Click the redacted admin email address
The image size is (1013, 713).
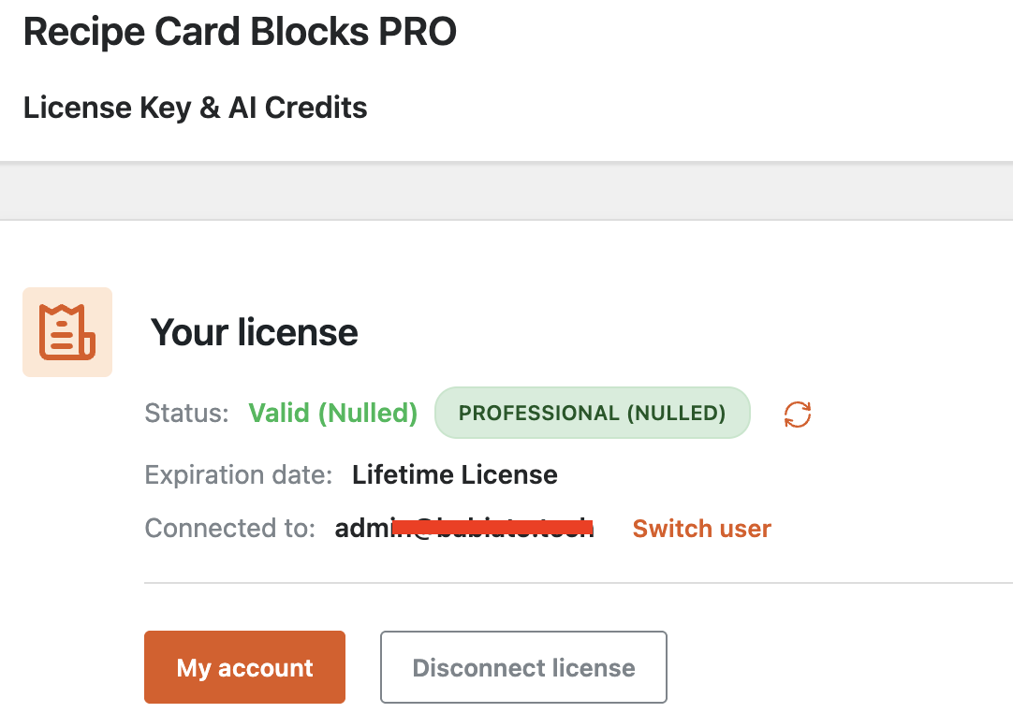pos(463,529)
